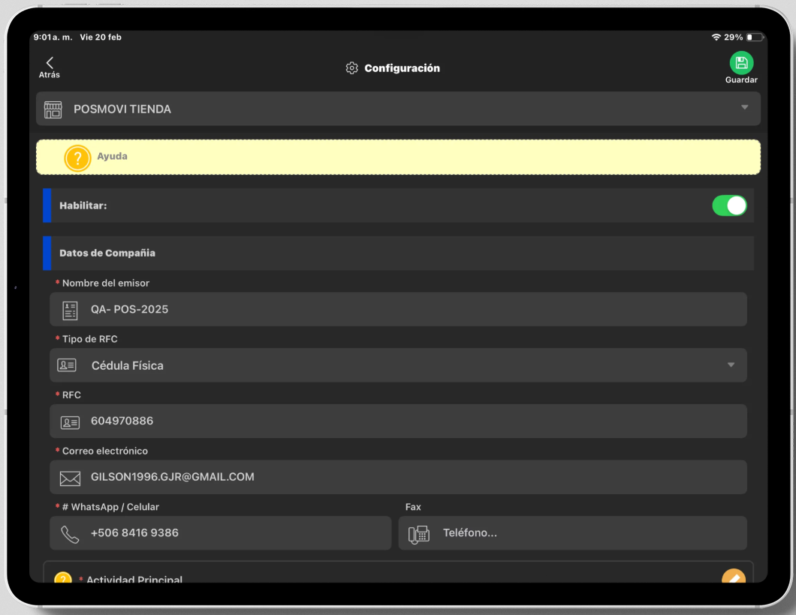This screenshot has height=615, width=796.
Task: Toggle the Habilitar switch off
Action: coord(728,205)
